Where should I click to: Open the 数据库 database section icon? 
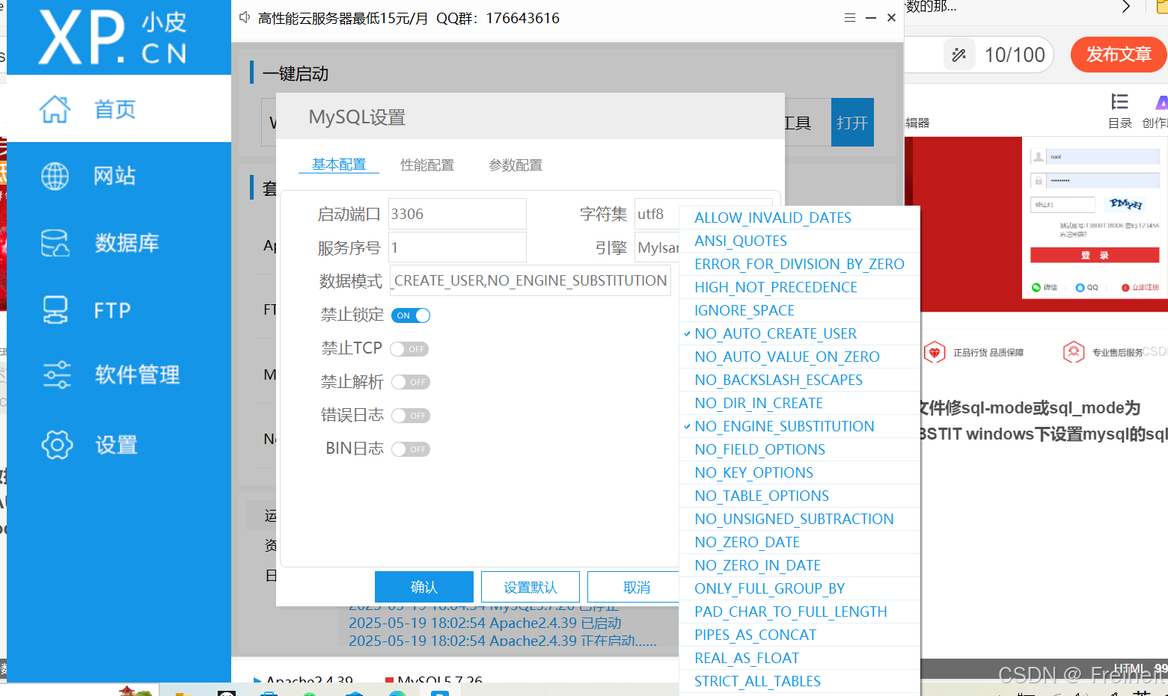55,243
